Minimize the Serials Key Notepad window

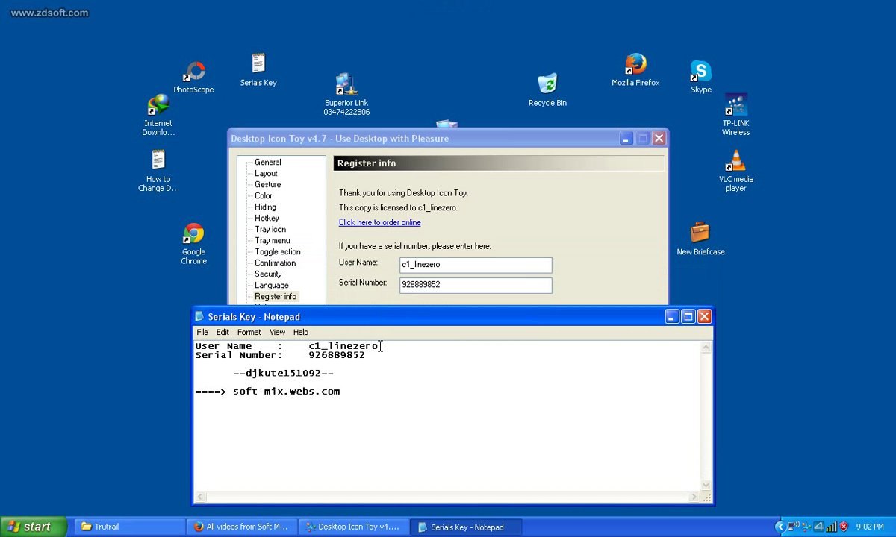tap(672, 317)
